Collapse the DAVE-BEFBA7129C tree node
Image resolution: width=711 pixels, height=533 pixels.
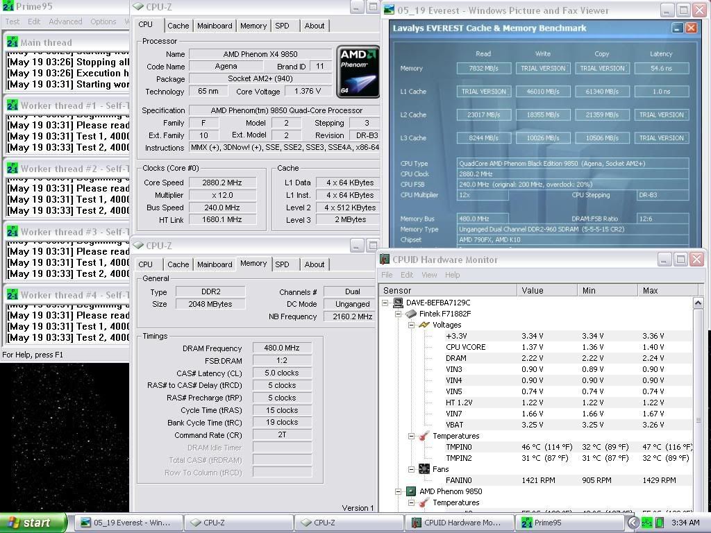click(385, 303)
